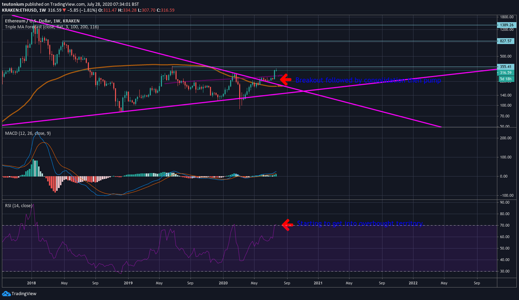
Task: Click the 355.41 price level label
Action: coord(506,66)
